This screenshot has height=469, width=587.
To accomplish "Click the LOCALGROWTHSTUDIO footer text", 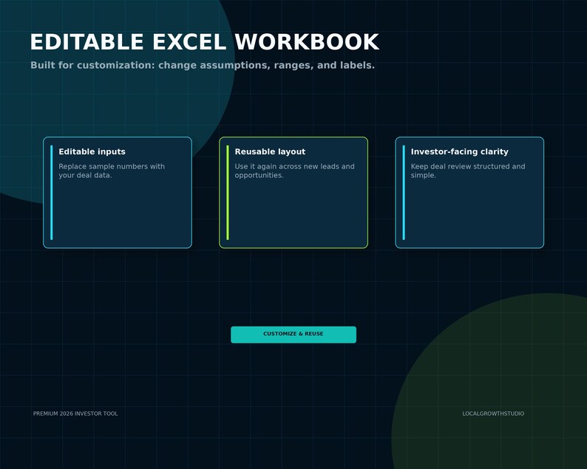I will pyautogui.click(x=493, y=414).
